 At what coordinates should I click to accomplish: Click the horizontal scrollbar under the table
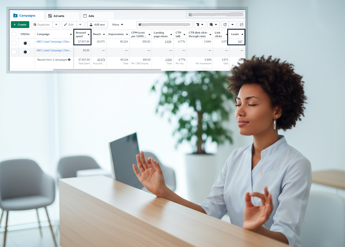click(x=107, y=70)
